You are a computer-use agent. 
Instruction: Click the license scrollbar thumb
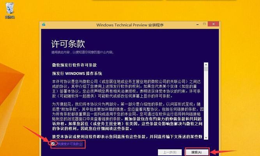pos(206,69)
